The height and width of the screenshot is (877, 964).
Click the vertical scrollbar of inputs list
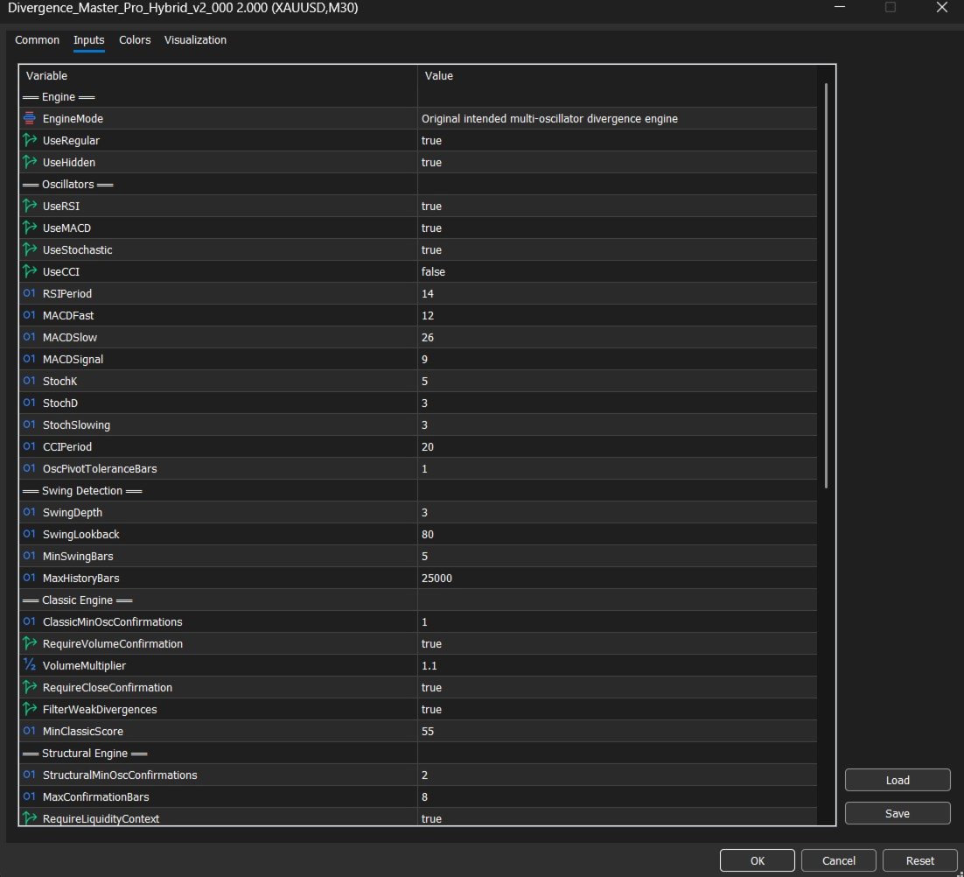pyautogui.click(x=826, y=286)
